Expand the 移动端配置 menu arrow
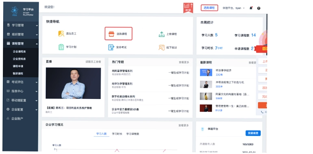 (x=37, y=101)
